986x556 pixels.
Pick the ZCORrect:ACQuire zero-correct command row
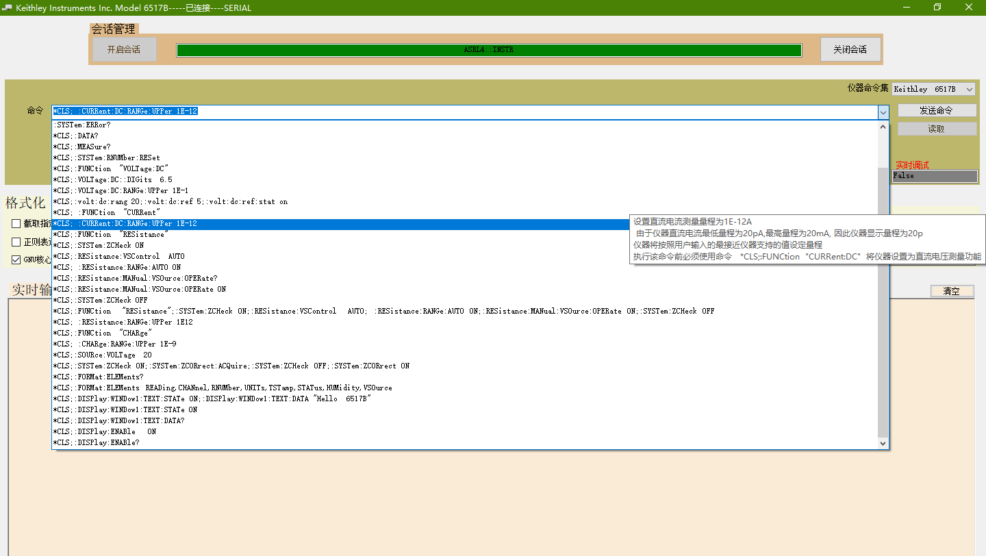point(465,366)
